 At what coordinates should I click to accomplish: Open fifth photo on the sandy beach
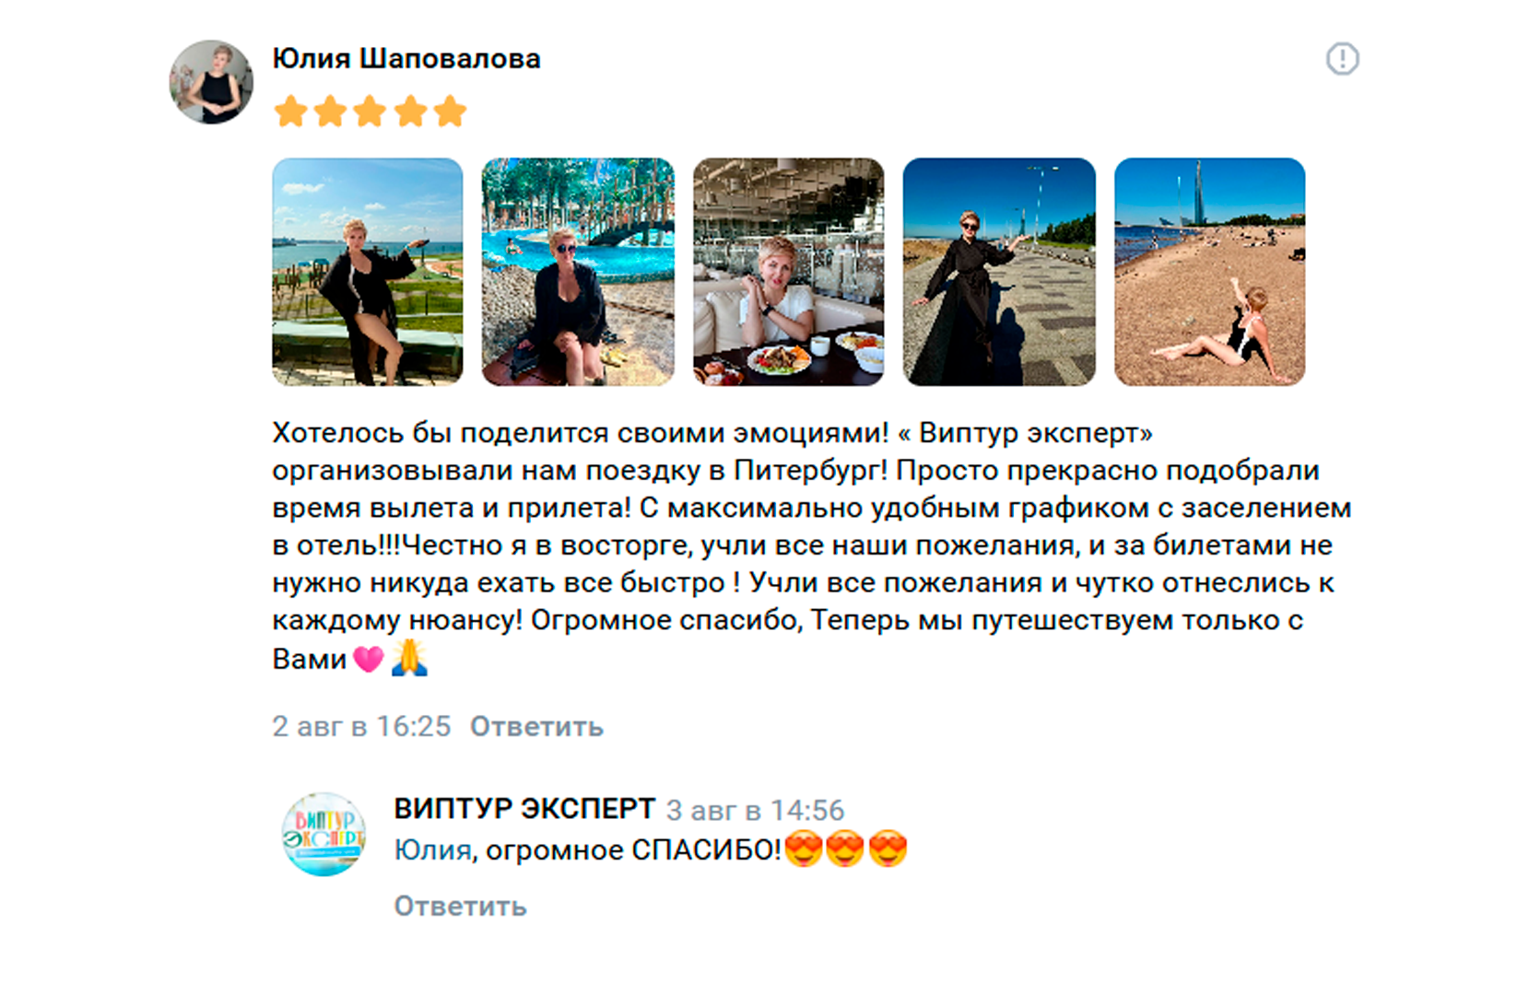point(1210,272)
